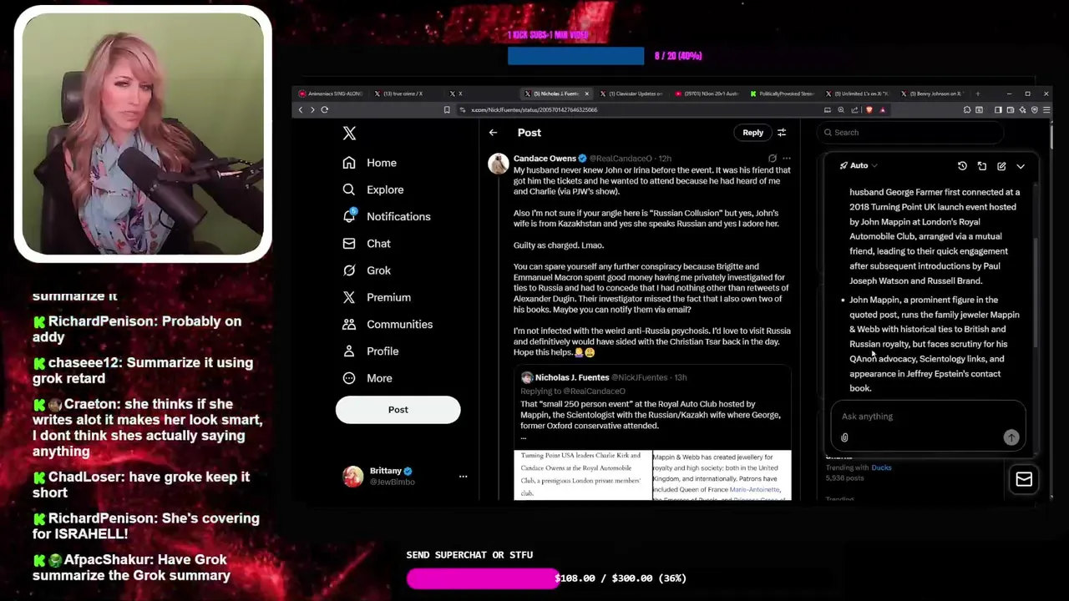Click the @RealCandaceO reply mention
This screenshot has width=1069, height=601.
594,391
